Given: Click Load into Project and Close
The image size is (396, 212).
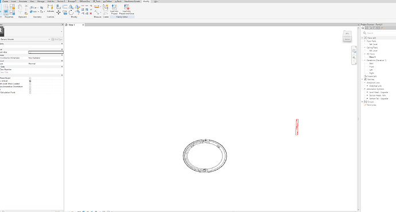Looking at the screenshot, I should (126, 9).
